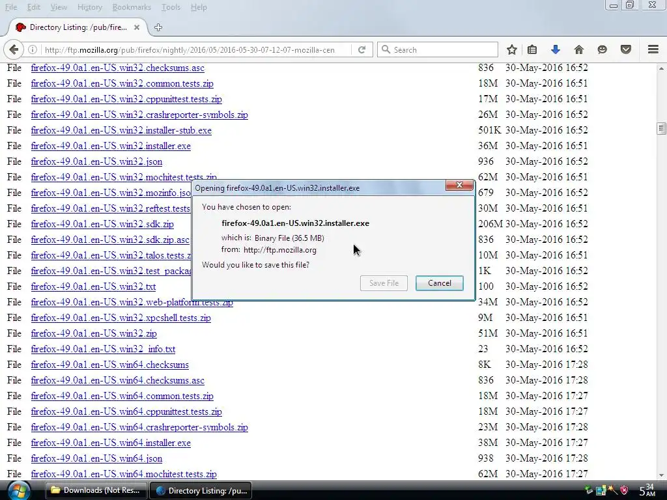
Task: Download win32.installer.exe link
Action: tap(111, 146)
